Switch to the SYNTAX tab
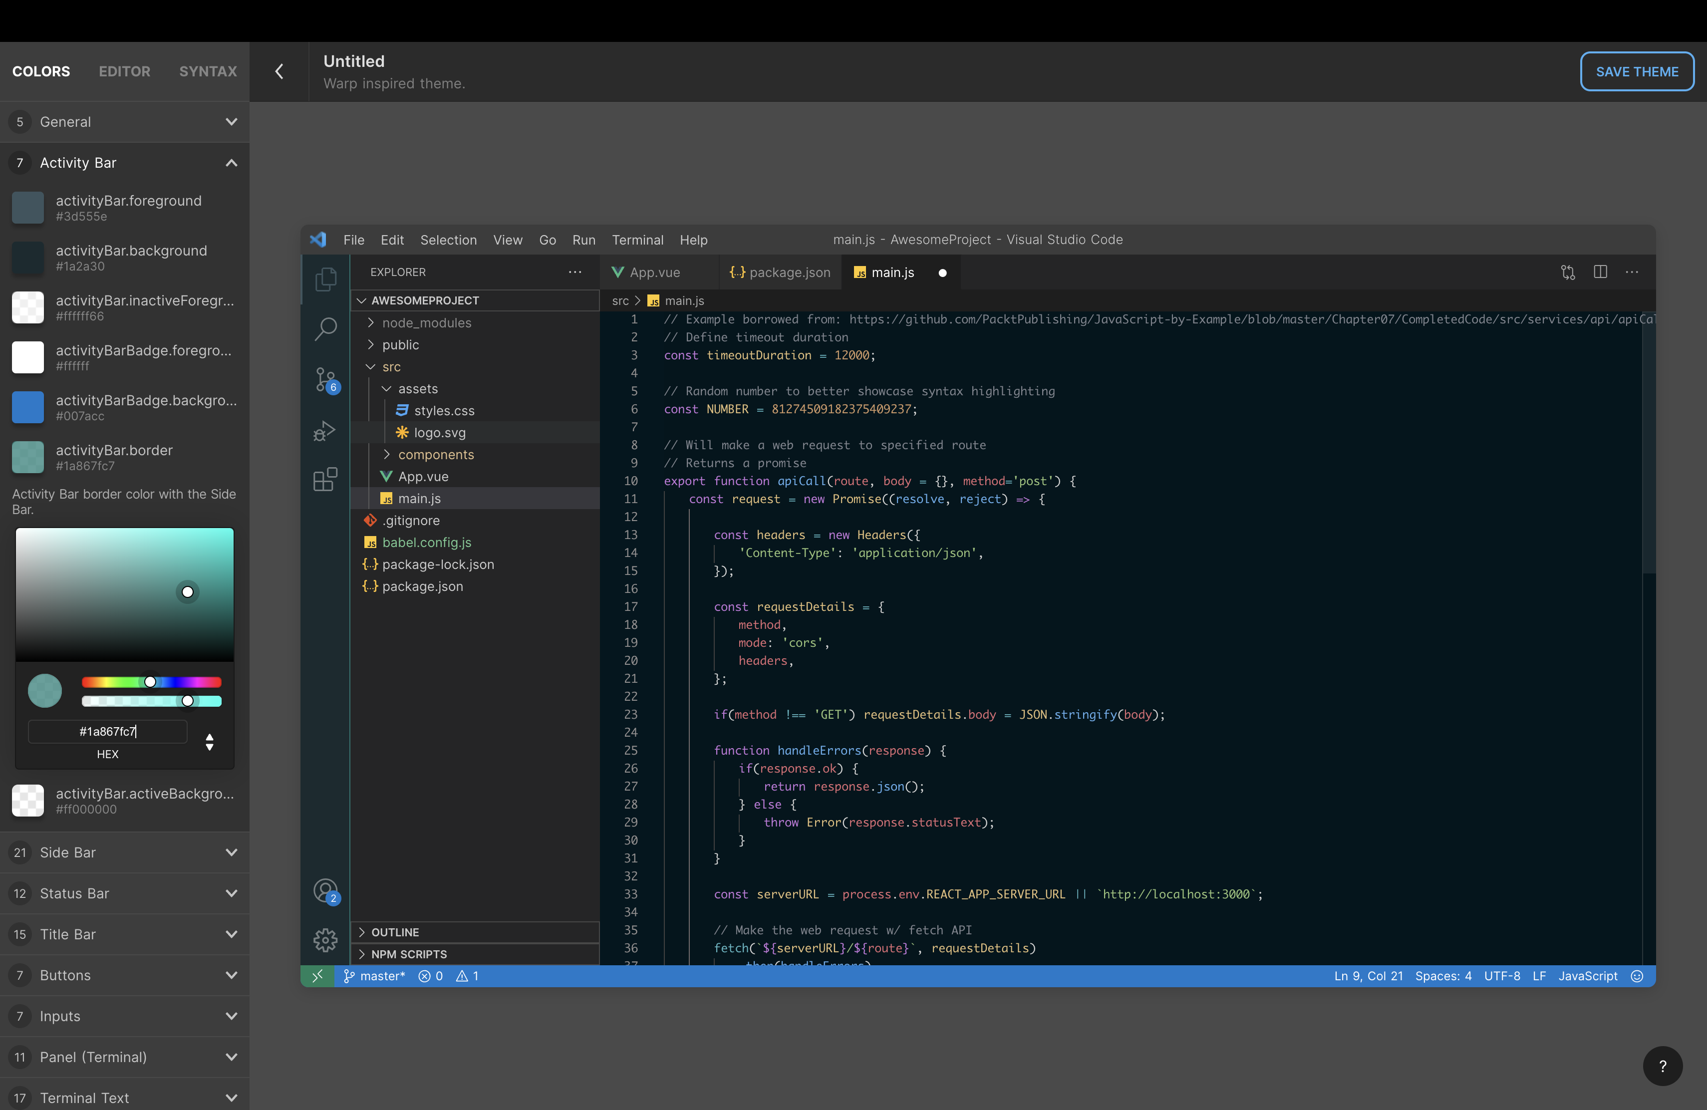The height and width of the screenshot is (1110, 1707). tap(208, 72)
